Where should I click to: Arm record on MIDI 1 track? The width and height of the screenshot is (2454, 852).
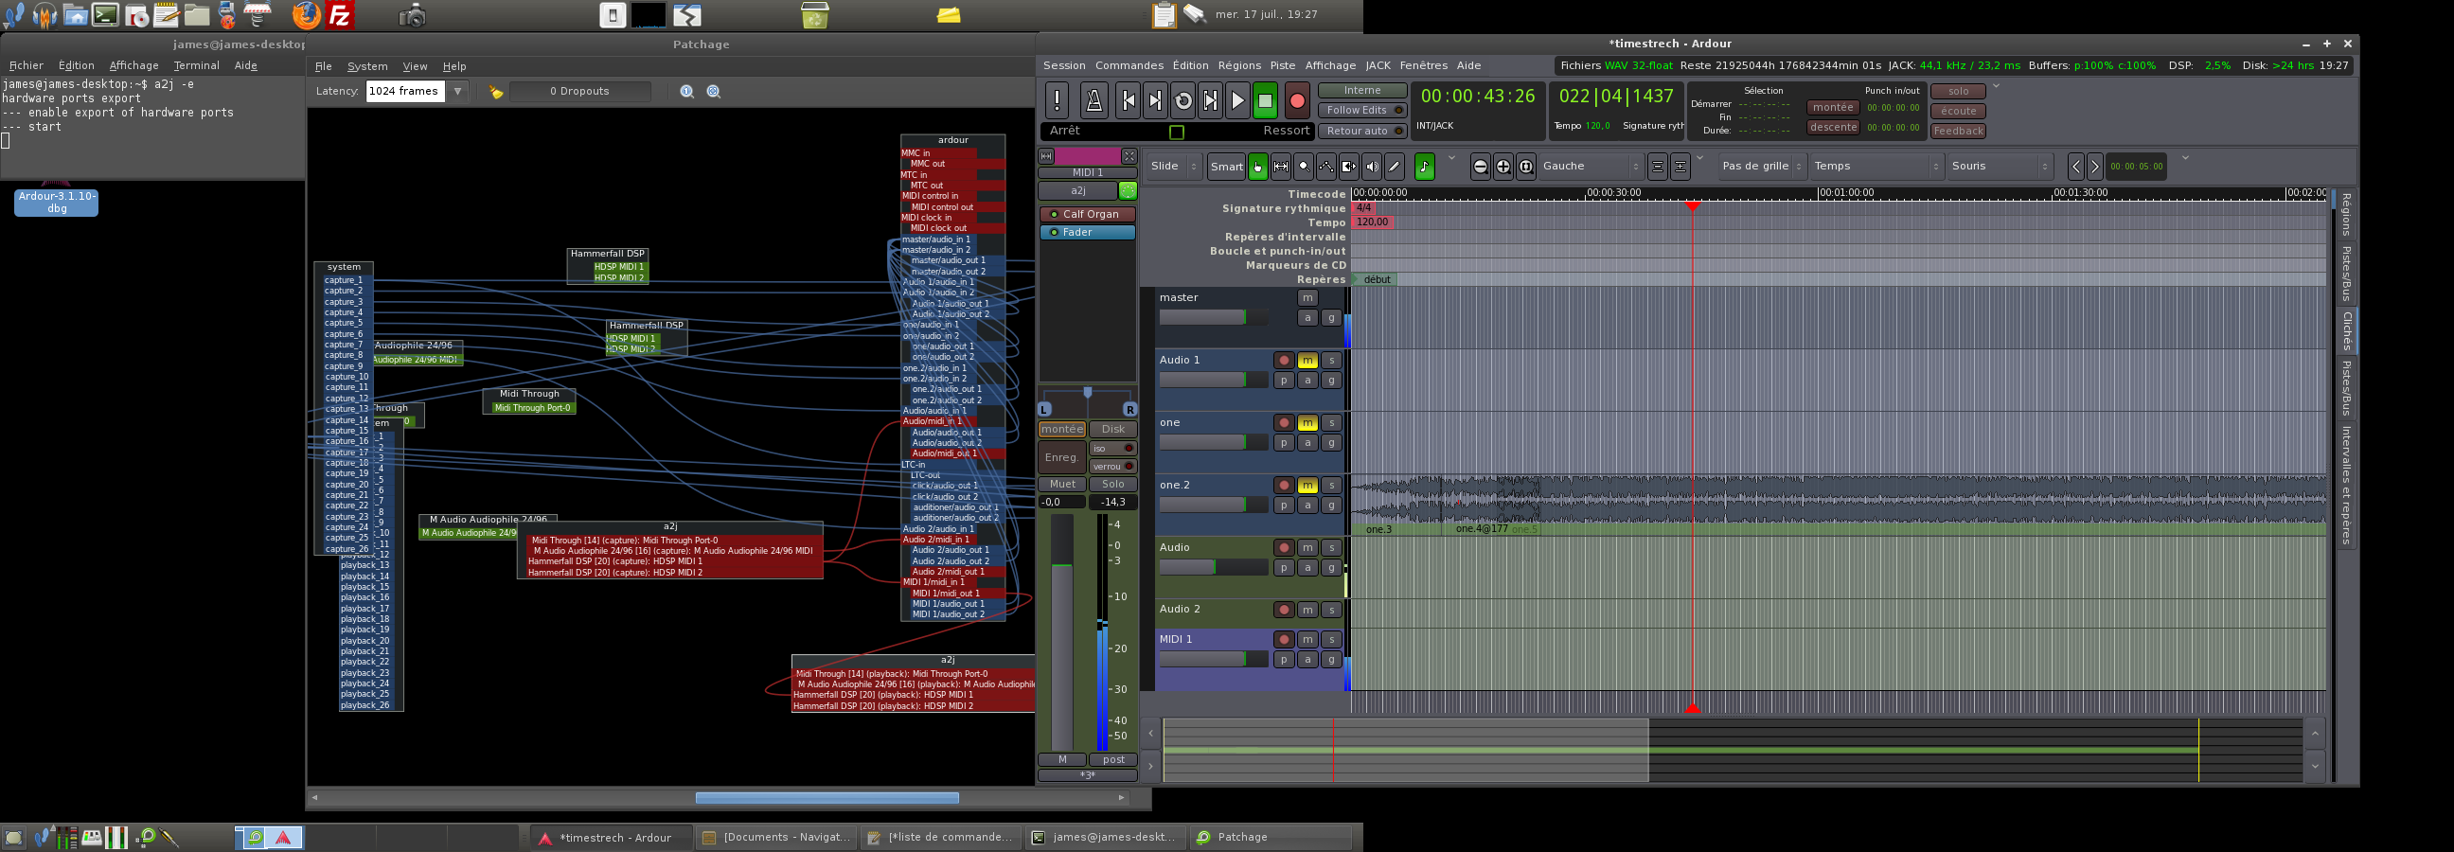point(1284,640)
